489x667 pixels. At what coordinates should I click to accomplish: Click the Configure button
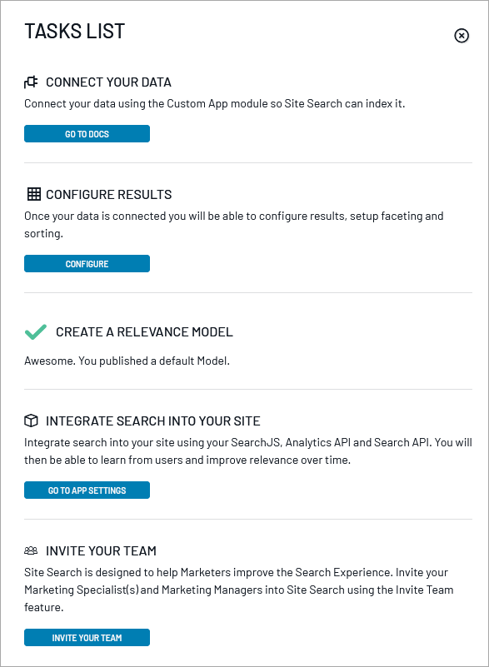pos(87,263)
